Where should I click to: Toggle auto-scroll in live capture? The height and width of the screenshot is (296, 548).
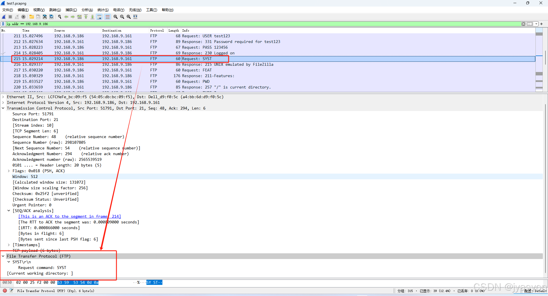coord(99,17)
